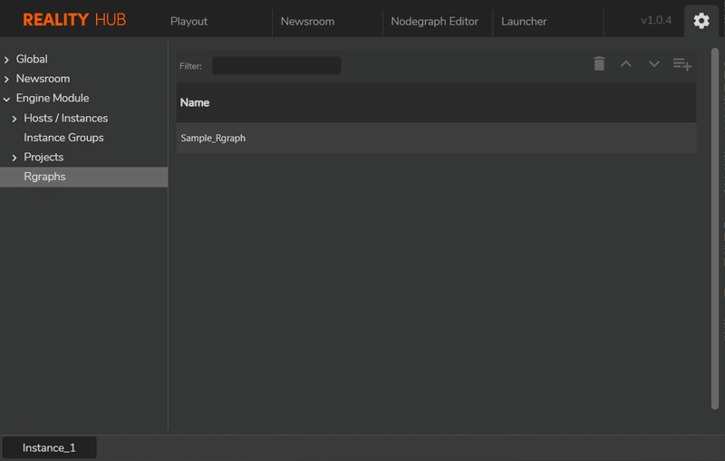Expand the Global tree section
Viewport: 725px width, 461px height.
click(x=7, y=60)
